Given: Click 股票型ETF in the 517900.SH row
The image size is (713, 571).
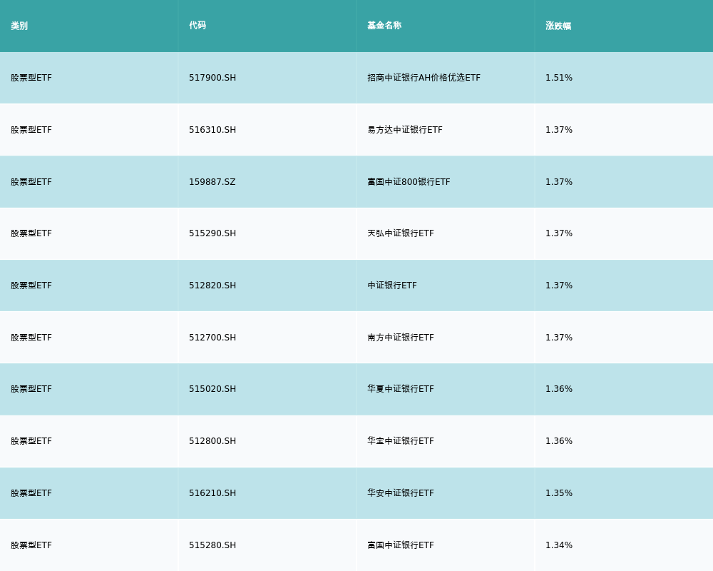Looking at the screenshot, I should tap(31, 78).
